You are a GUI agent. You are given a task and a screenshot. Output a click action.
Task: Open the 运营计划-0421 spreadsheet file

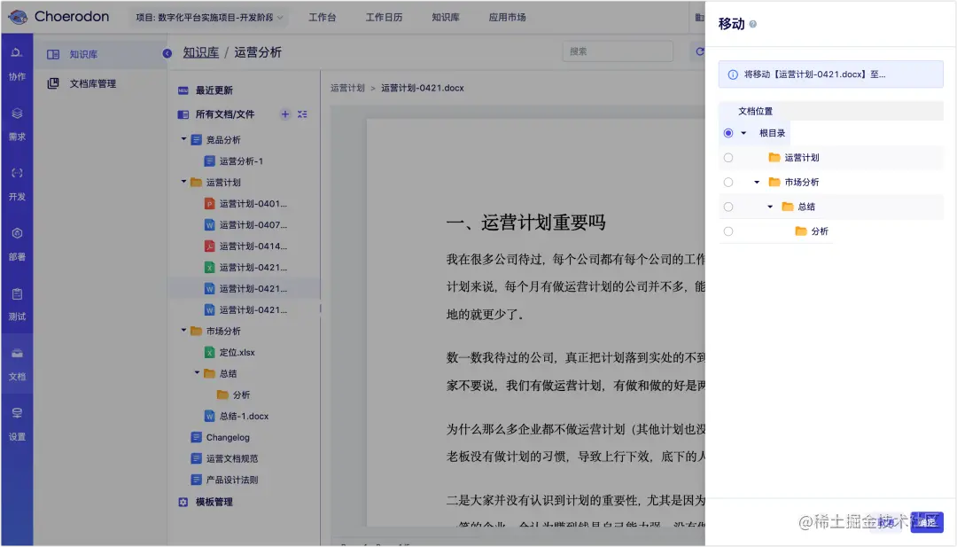[253, 268]
